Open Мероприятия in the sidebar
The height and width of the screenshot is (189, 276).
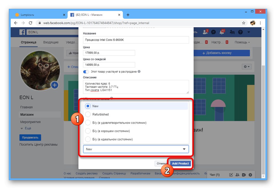(x=30, y=122)
